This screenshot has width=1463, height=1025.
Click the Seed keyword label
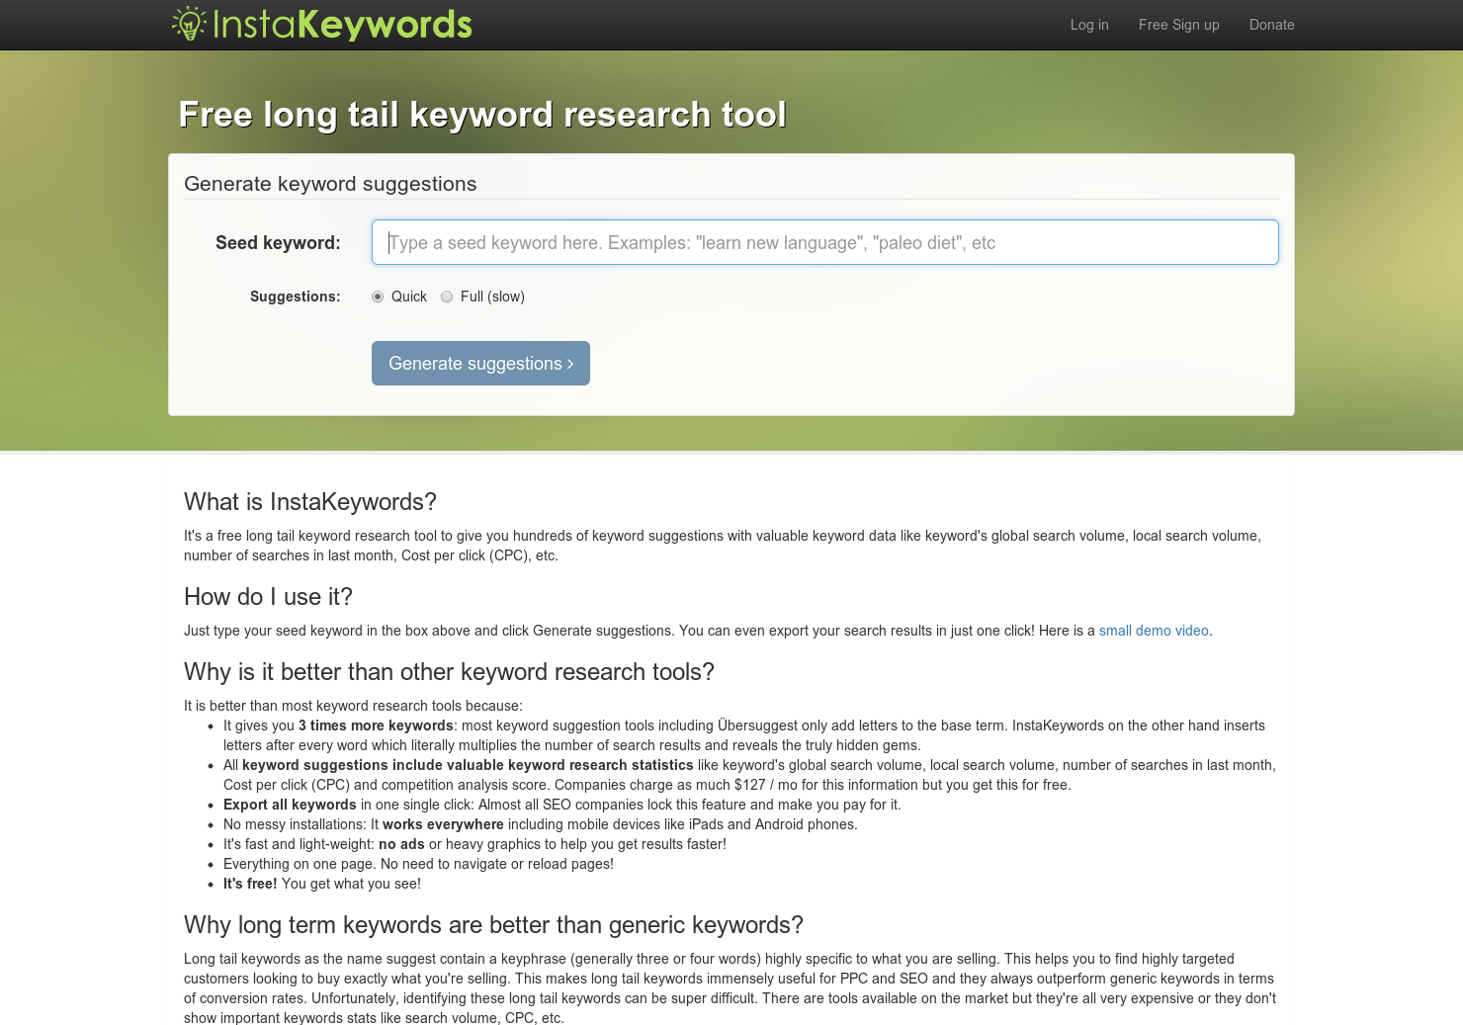click(278, 243)
